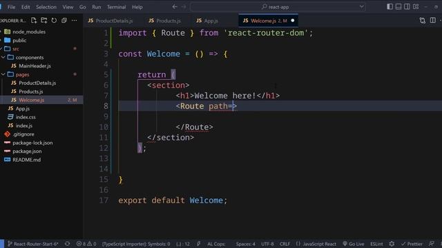Click the closing </Route> tag on line 10
Screen dimensions: 442x248
pyautogui.click(x=194, y=127)
